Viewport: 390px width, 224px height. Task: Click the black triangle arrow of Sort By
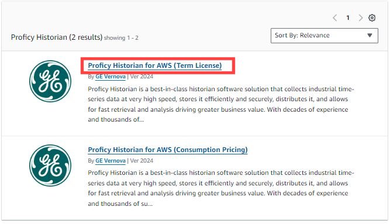click(370, 35)
